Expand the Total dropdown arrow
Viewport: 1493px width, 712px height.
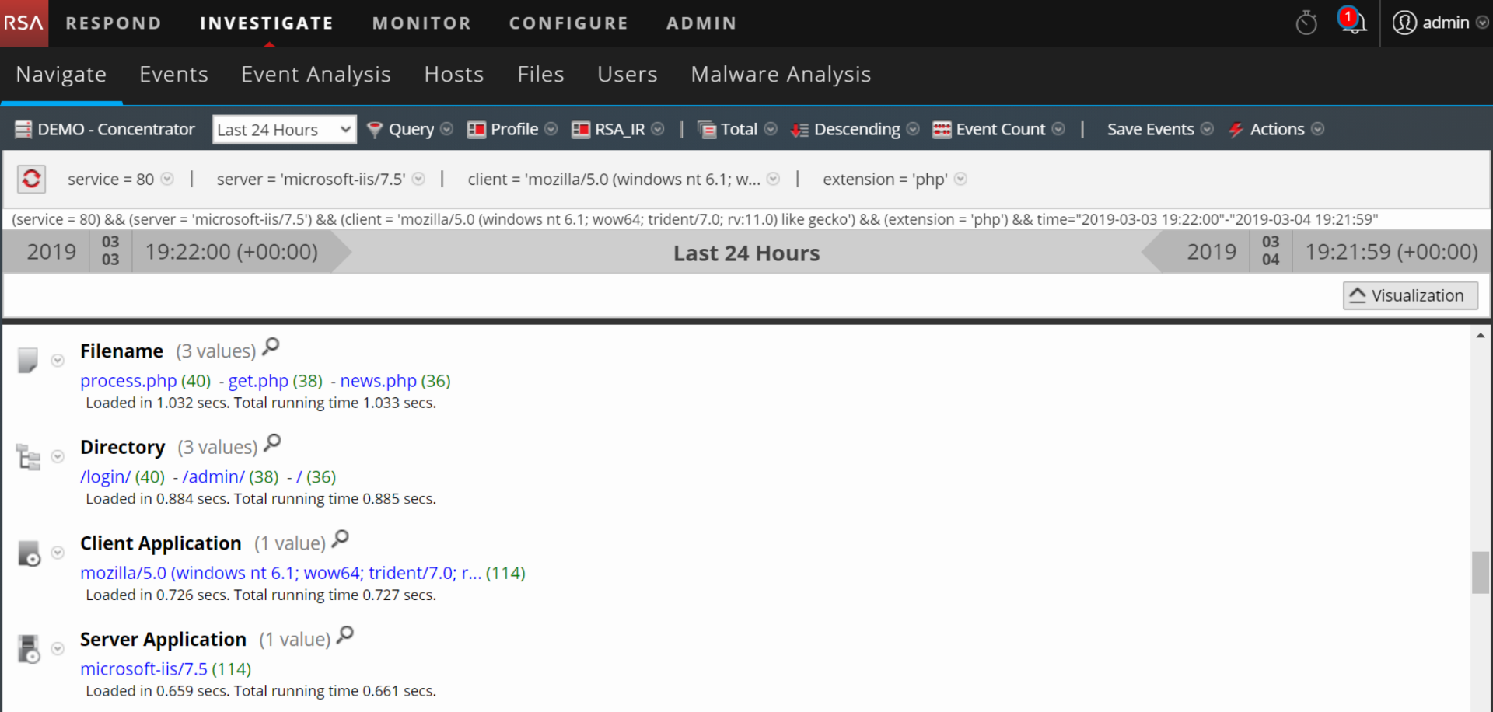click(771, 129)
